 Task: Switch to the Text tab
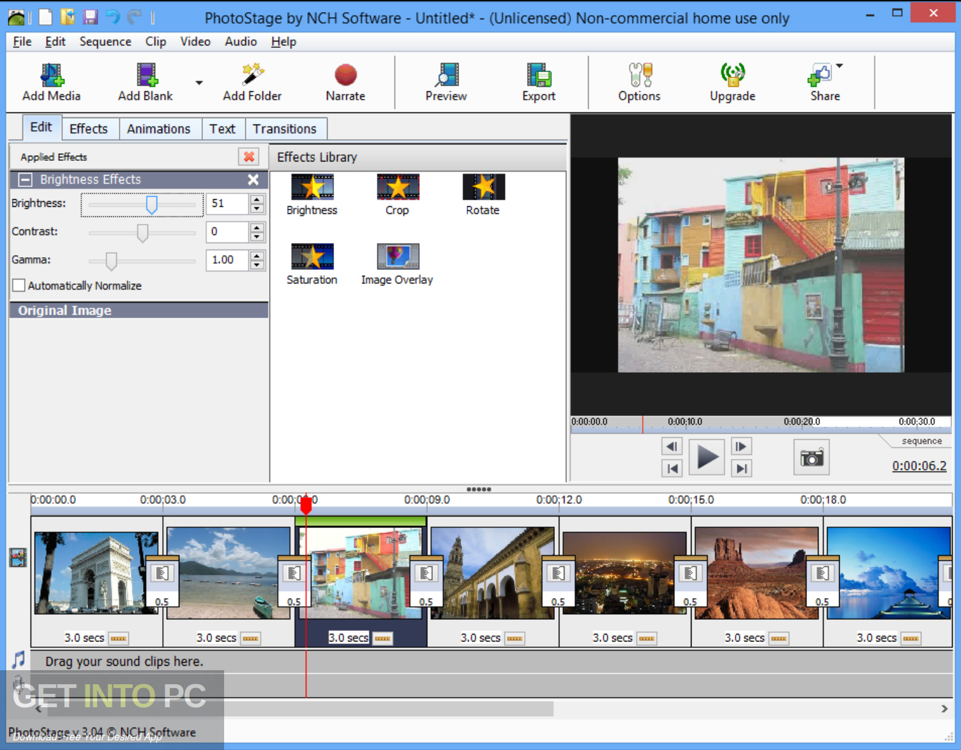click(x=222, y=129)
